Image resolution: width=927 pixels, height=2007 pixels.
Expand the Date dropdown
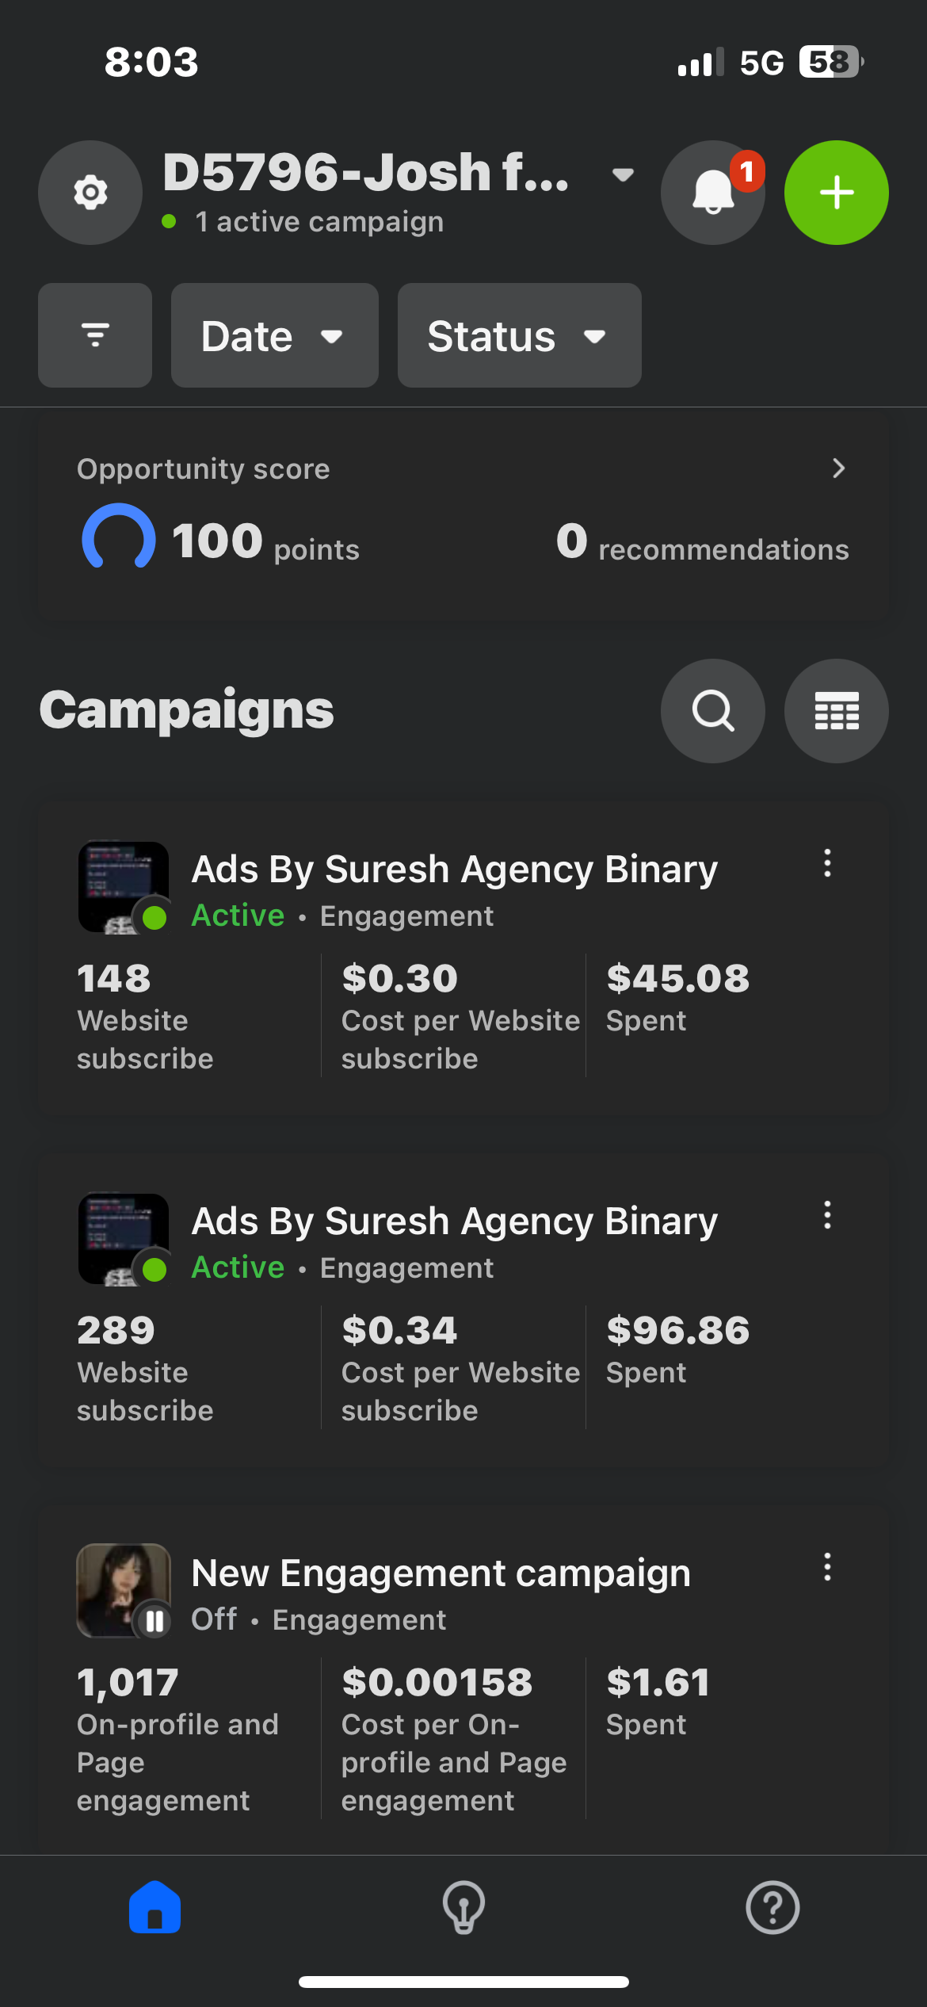(x=274, y=335)
